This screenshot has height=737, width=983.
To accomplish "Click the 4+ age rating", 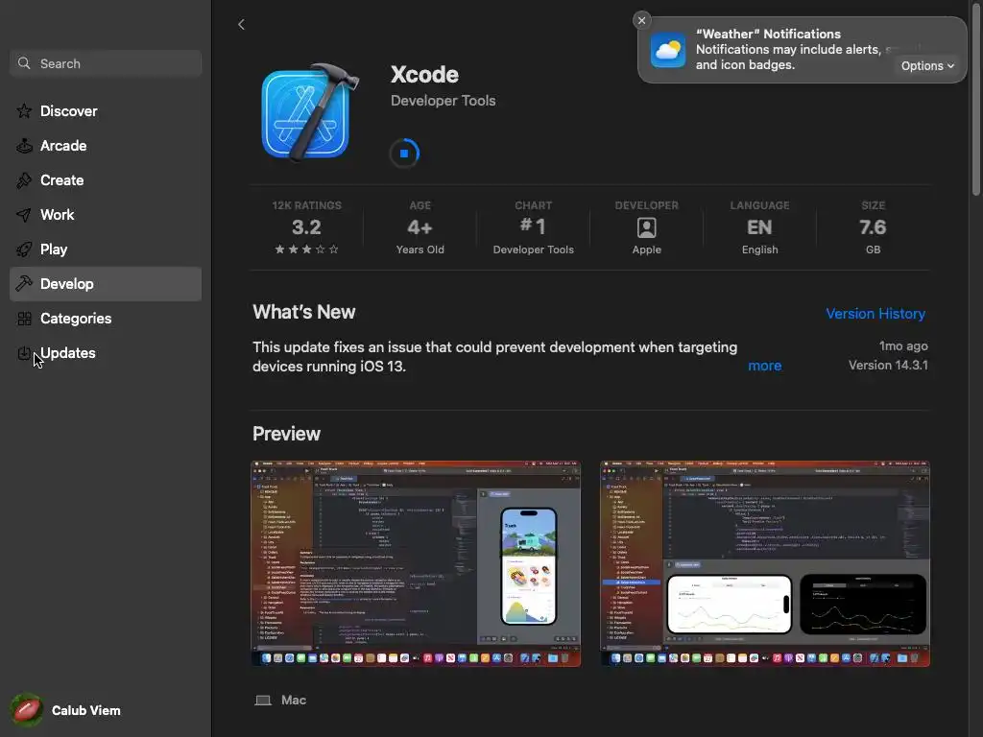I will [x=420, y=226].
